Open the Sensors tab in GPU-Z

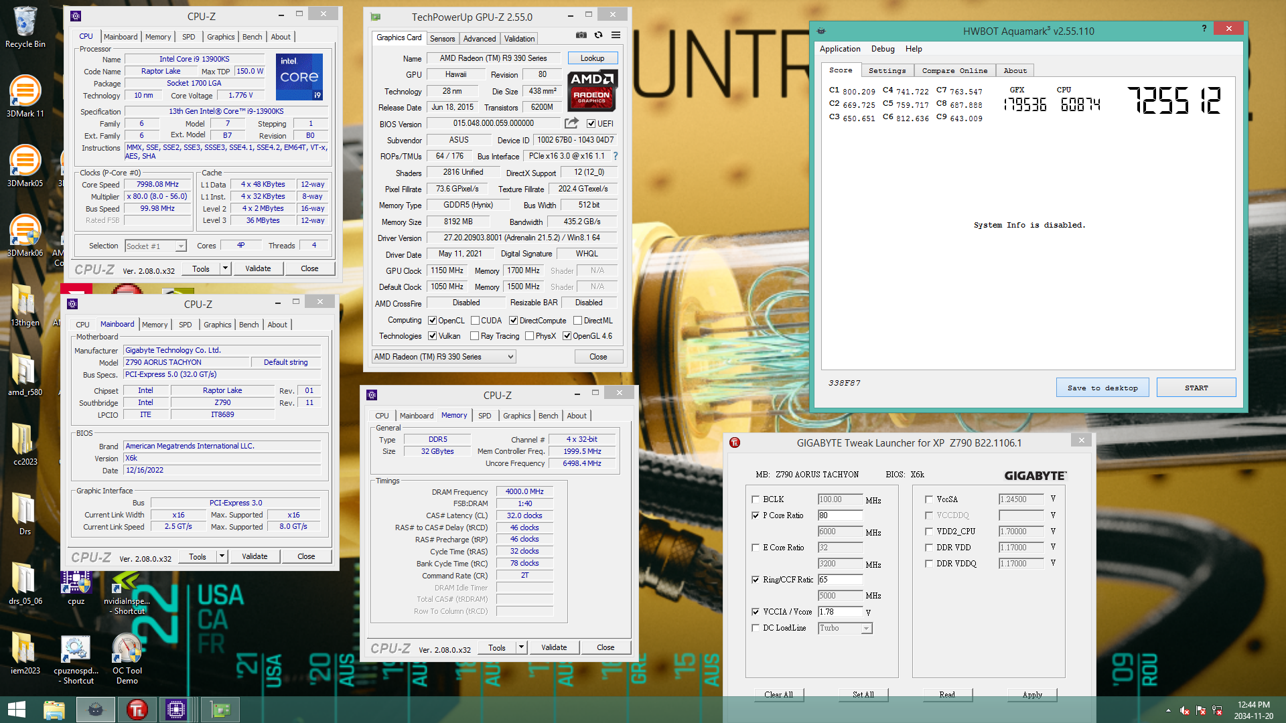pyautogui.click(x=442, y=38)
